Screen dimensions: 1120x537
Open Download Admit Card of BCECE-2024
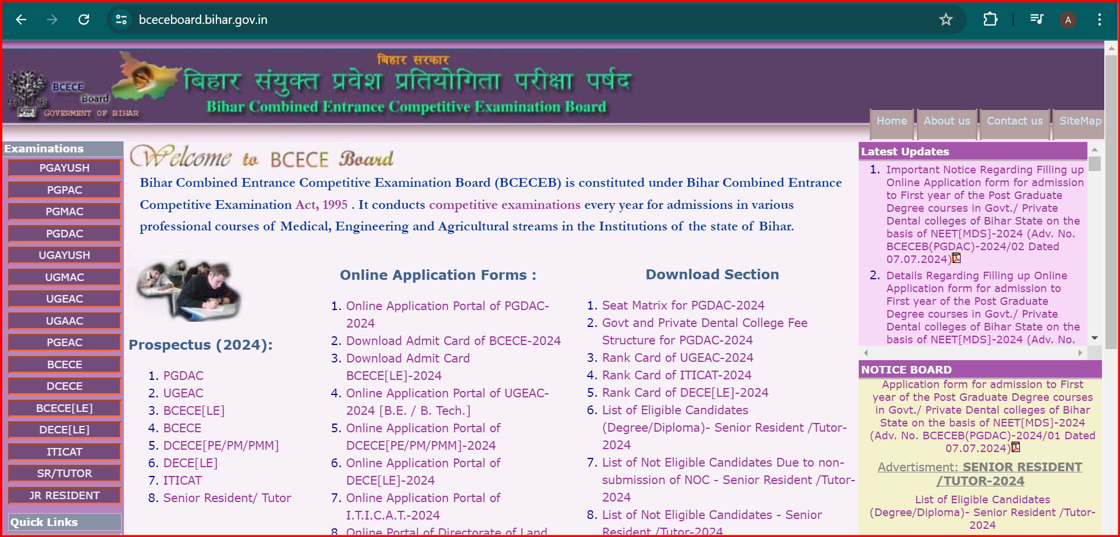click(454, 341)
